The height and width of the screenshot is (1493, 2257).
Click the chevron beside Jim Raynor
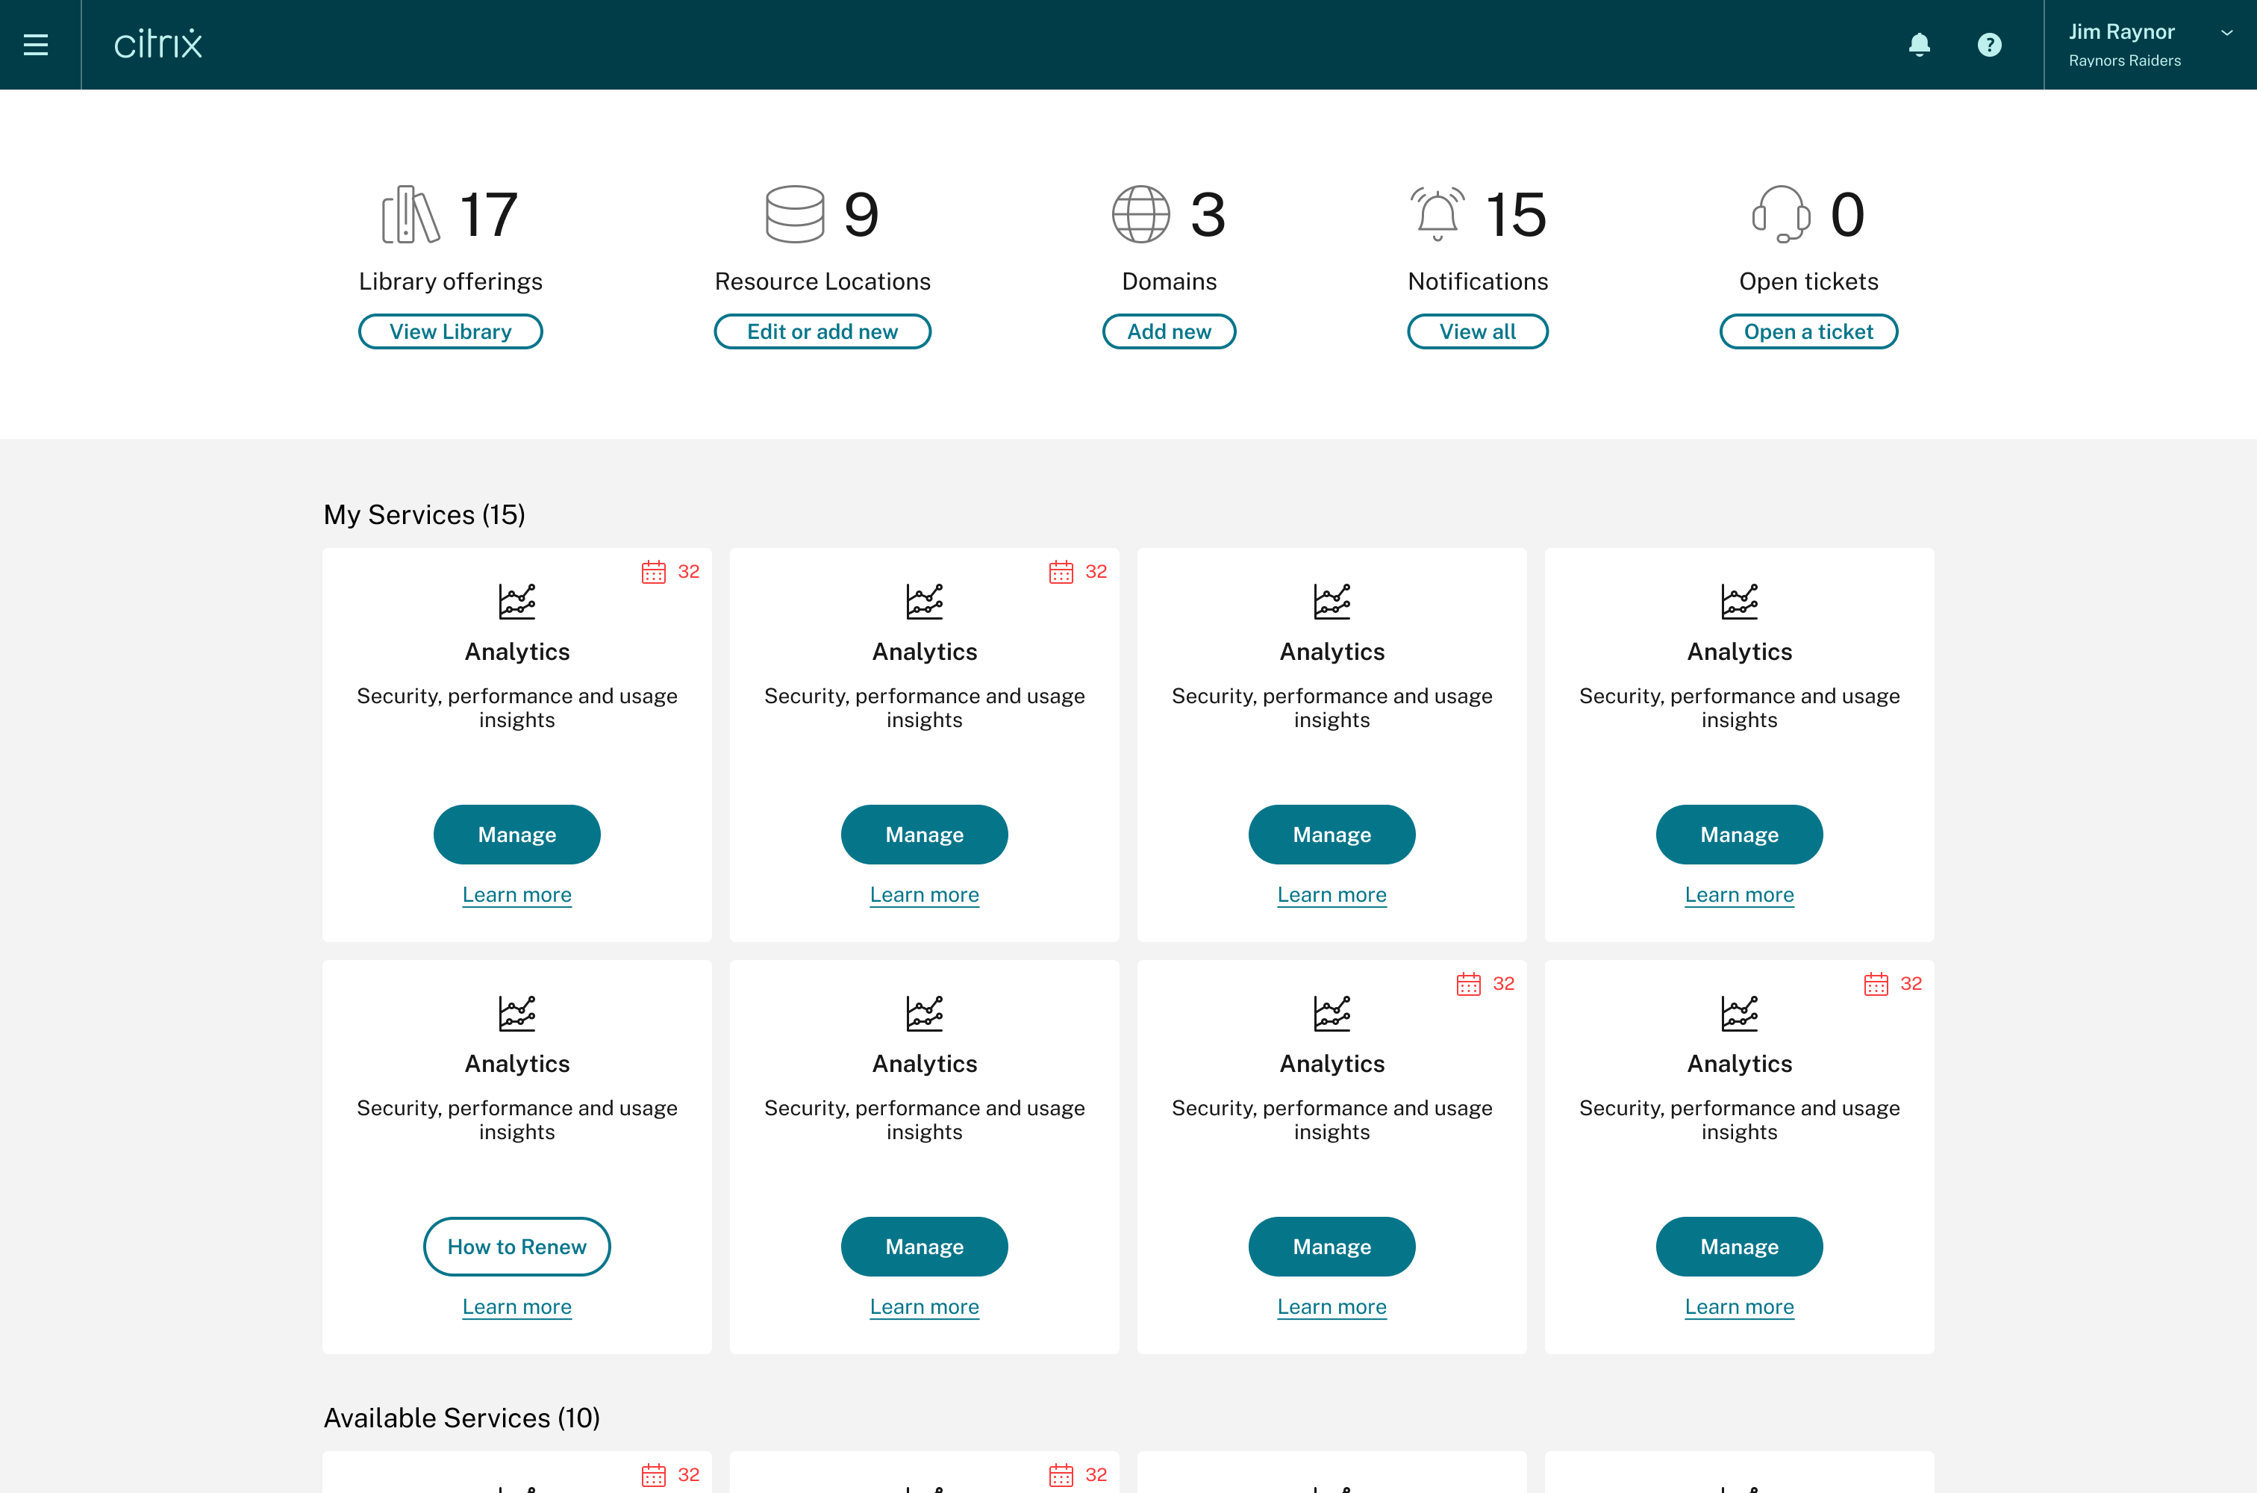[2226, 32]
